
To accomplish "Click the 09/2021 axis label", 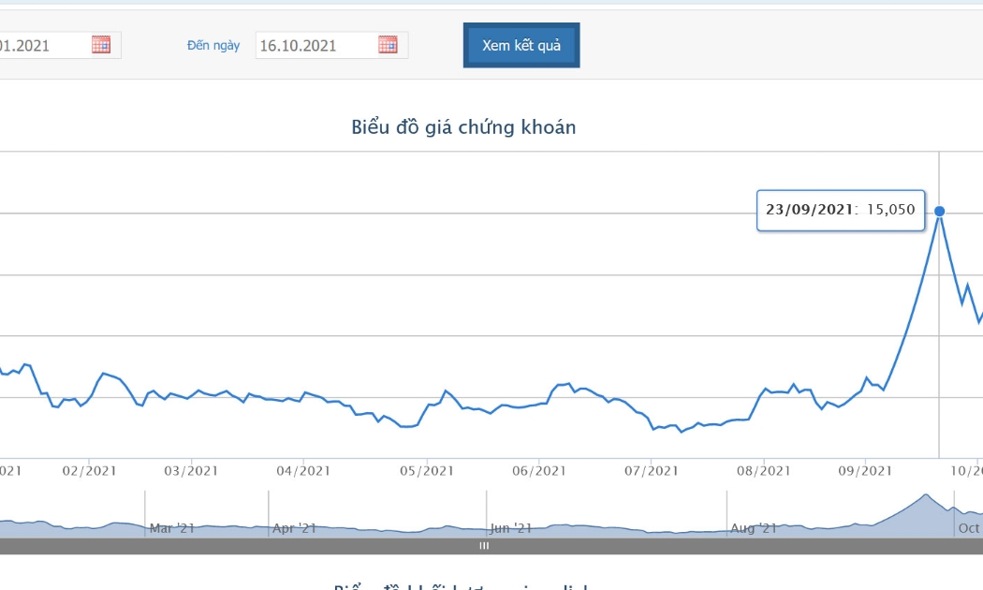I will pos(865,471).
